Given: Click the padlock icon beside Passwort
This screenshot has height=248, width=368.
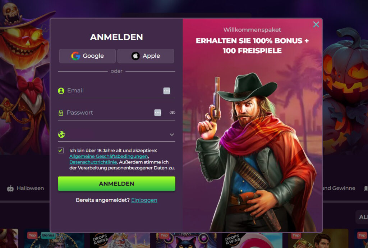Looking at the screenshot, I should click(61, 113).
